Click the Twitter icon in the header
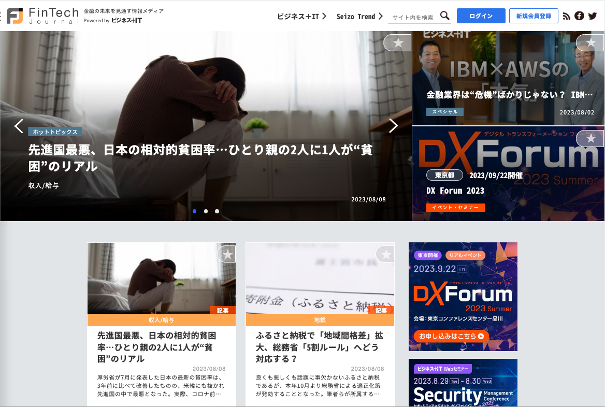Viewport: 605px width, 407px height. click(x=592, y=16)
